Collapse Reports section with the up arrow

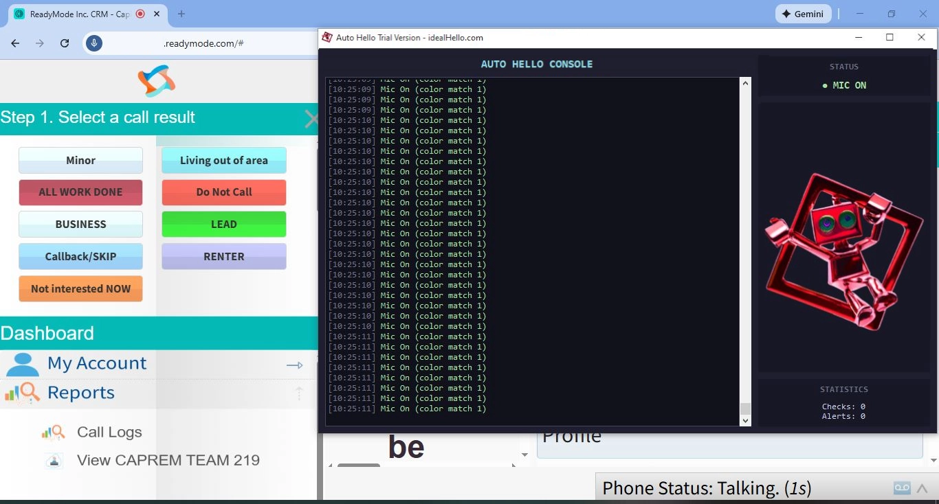[x=299, y=393]
